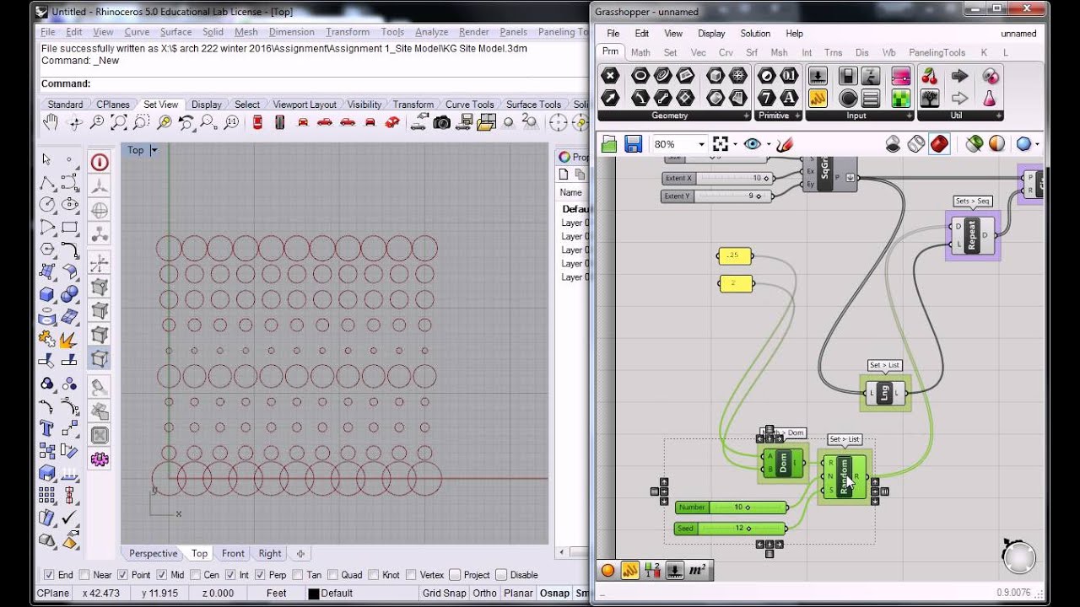Open the zoom extents dropdown arrow in Grasshopper
The image size is (1080, 607).
tap(736, 144)
